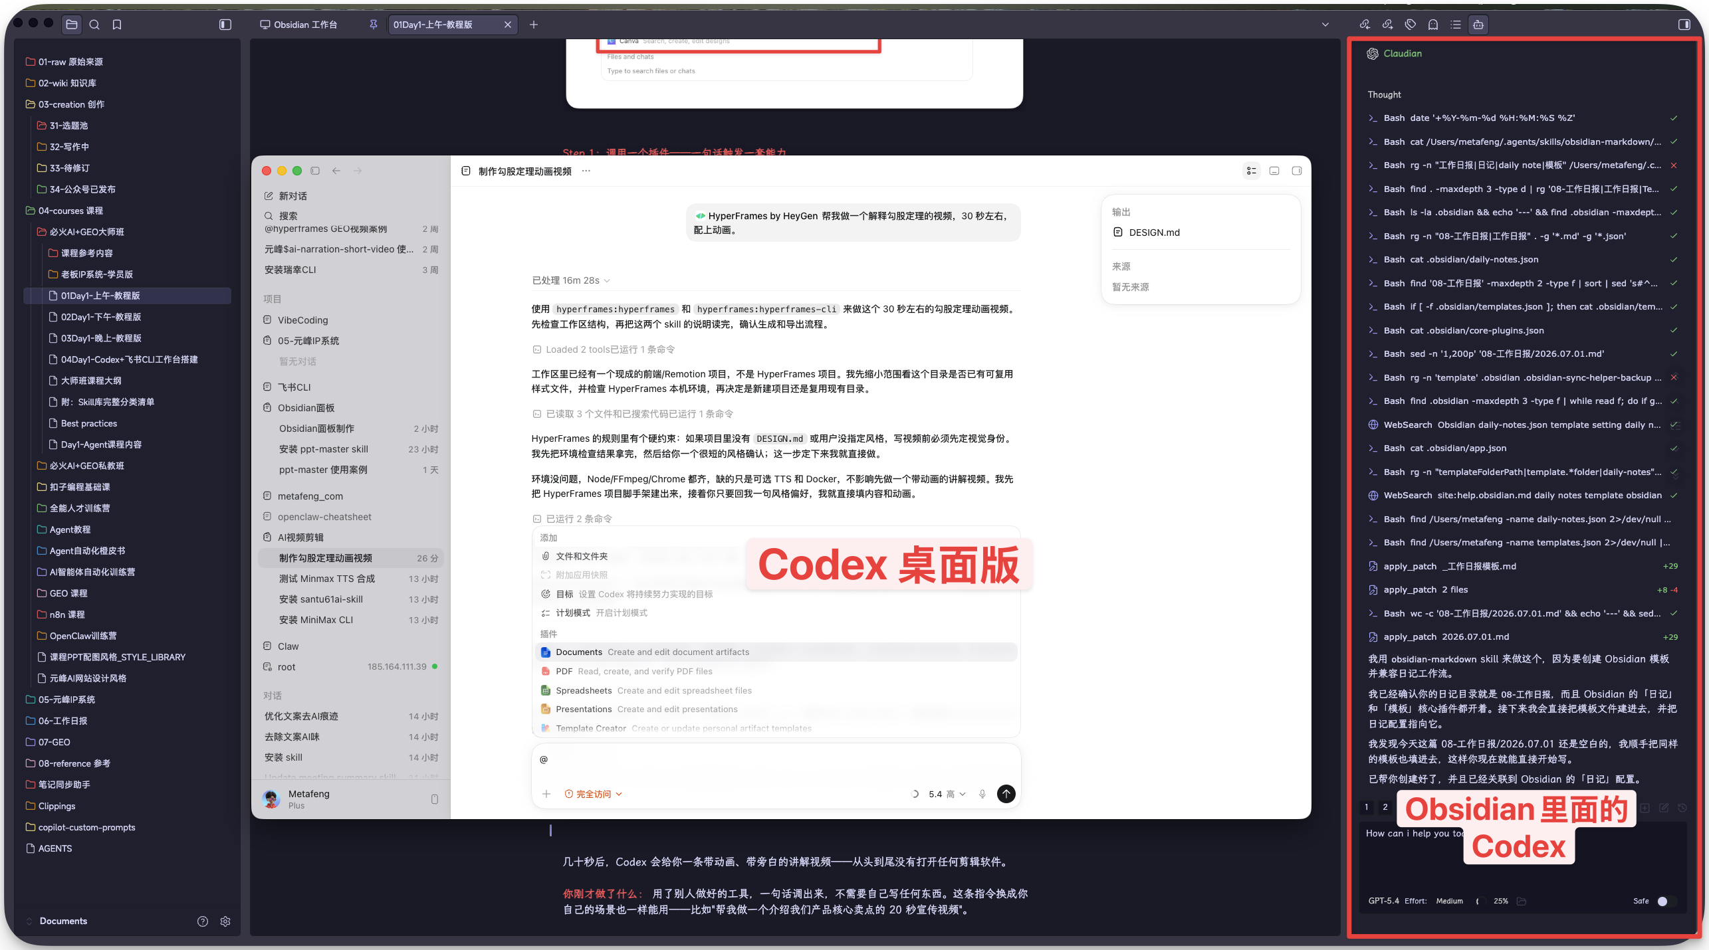Click the Bash cat .obsidian/app.json row
The image size is (1709, 950).
click(1522, 448)
